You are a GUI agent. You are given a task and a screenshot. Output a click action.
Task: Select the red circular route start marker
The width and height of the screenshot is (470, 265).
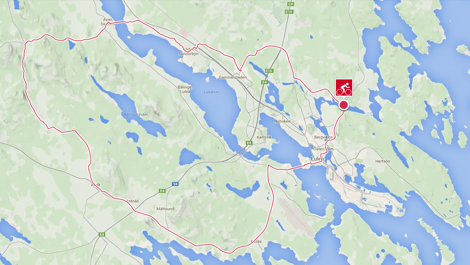point(344,105)
